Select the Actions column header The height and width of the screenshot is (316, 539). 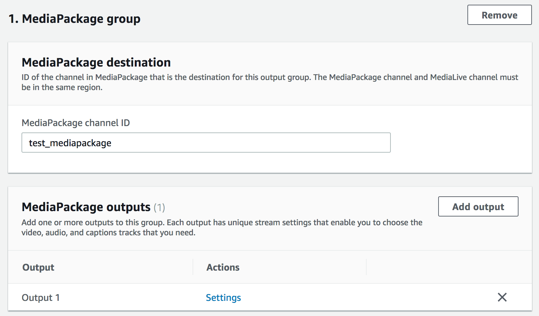coord(223,267)
